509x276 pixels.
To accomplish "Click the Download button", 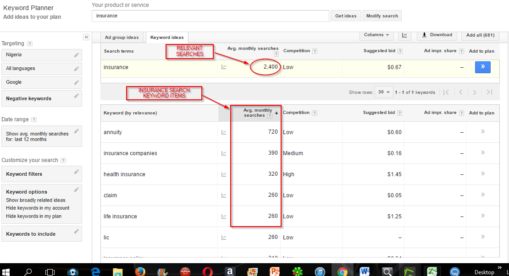I will (437, 35).
